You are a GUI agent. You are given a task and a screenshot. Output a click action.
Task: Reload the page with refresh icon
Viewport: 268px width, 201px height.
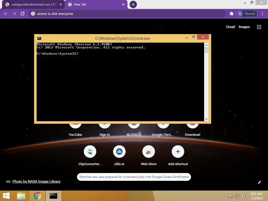point(23,14)
